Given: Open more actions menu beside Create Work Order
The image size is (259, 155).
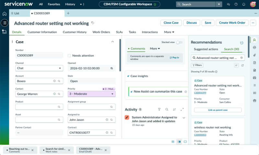Looking at the screenshot, I should 253,23.
